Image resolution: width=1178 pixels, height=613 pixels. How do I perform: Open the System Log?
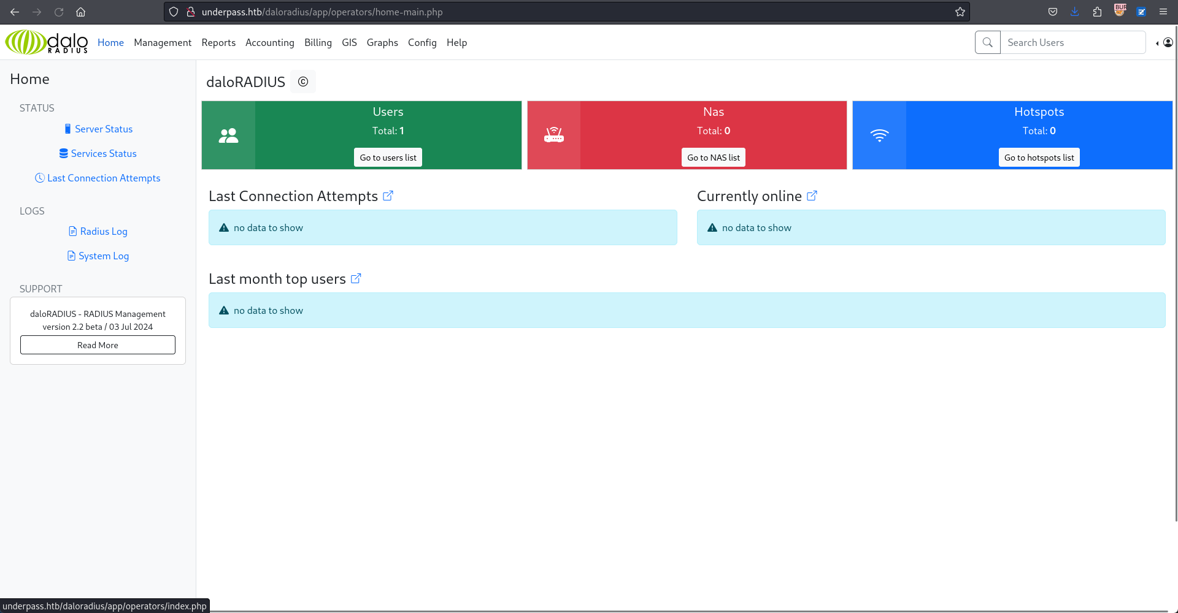(x=98, y=256)
